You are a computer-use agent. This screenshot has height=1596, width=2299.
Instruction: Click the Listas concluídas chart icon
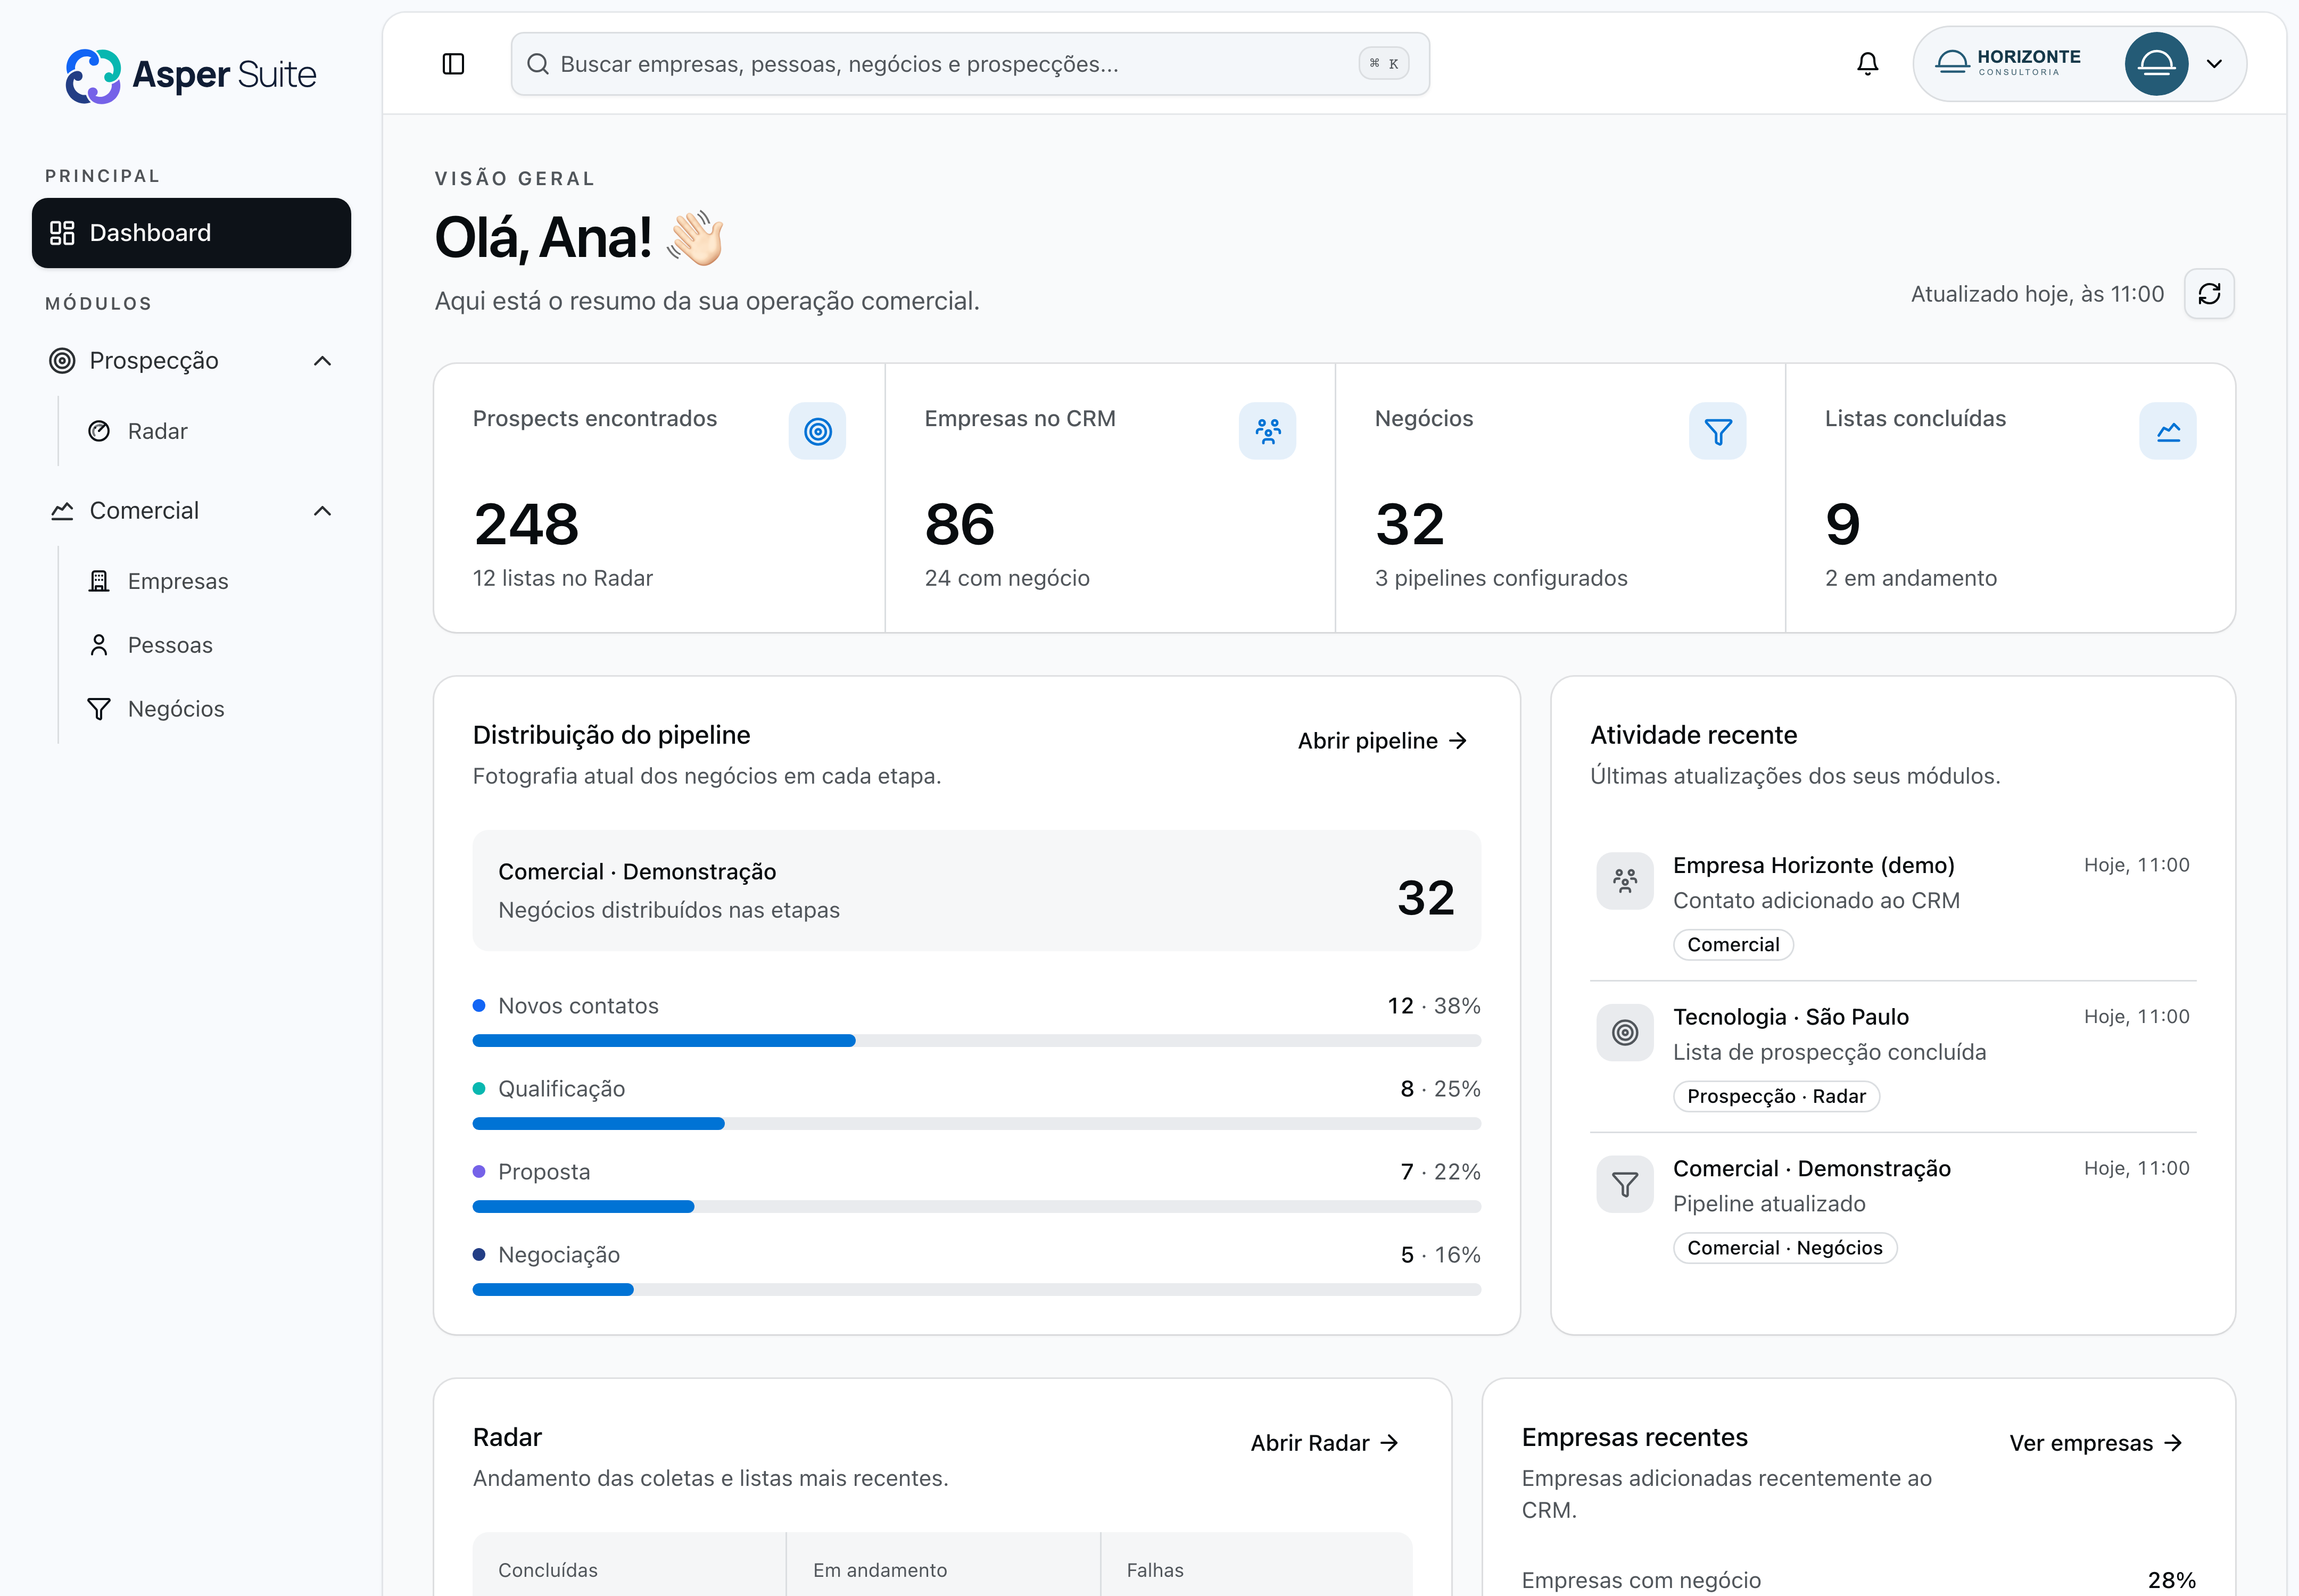tap(2168, 431)
